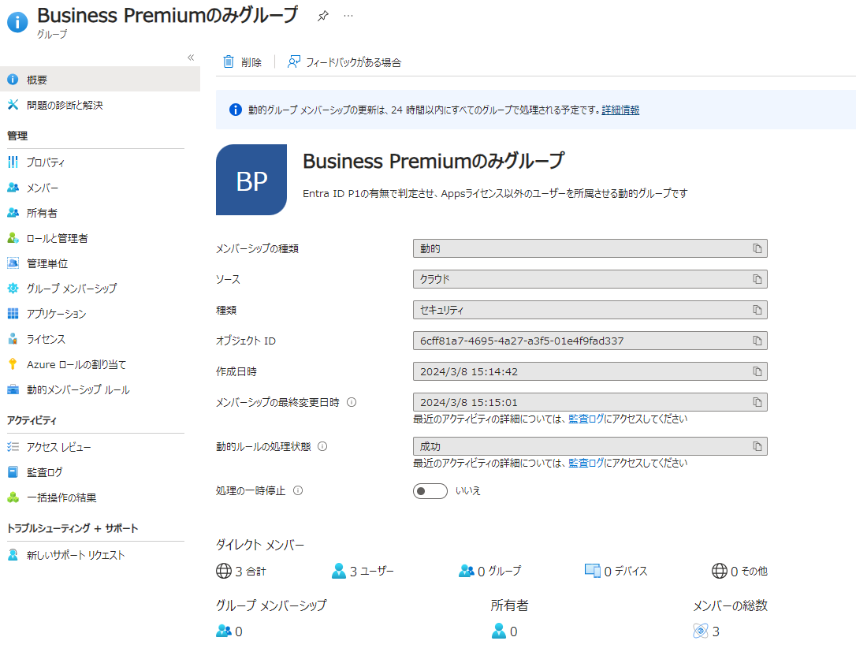Show info for メンバーシップの最終変更日時
The image size is (856, 652).
352,402
